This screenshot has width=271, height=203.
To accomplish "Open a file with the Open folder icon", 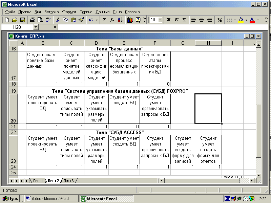I will [x=15, y=20].
